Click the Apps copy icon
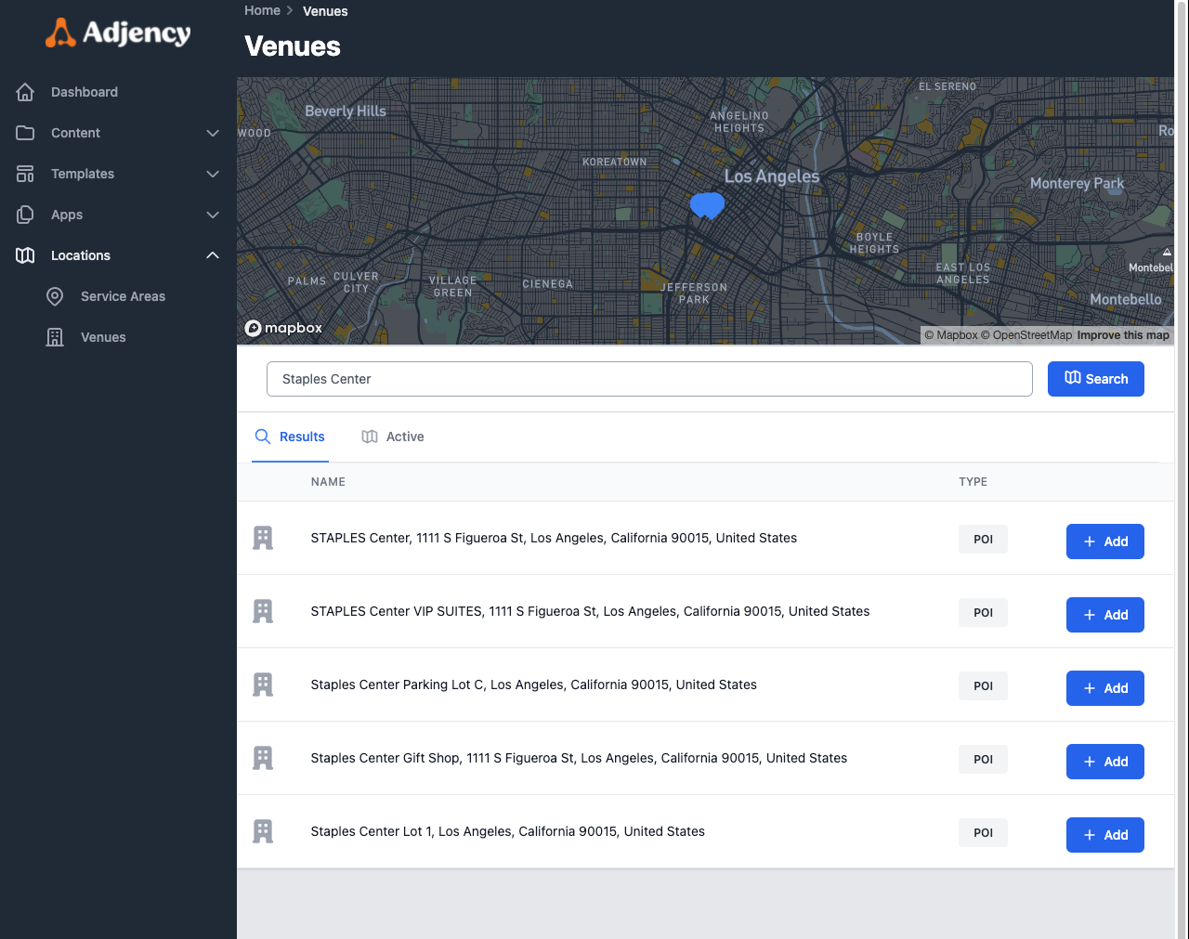Viewport: 1189px width, 939px height. 25,215
